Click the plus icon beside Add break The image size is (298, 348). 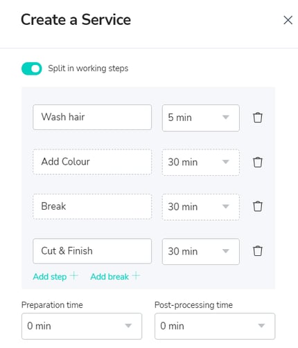coord(136,275)
